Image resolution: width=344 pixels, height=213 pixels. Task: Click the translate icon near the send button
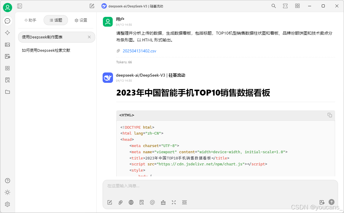322,202
